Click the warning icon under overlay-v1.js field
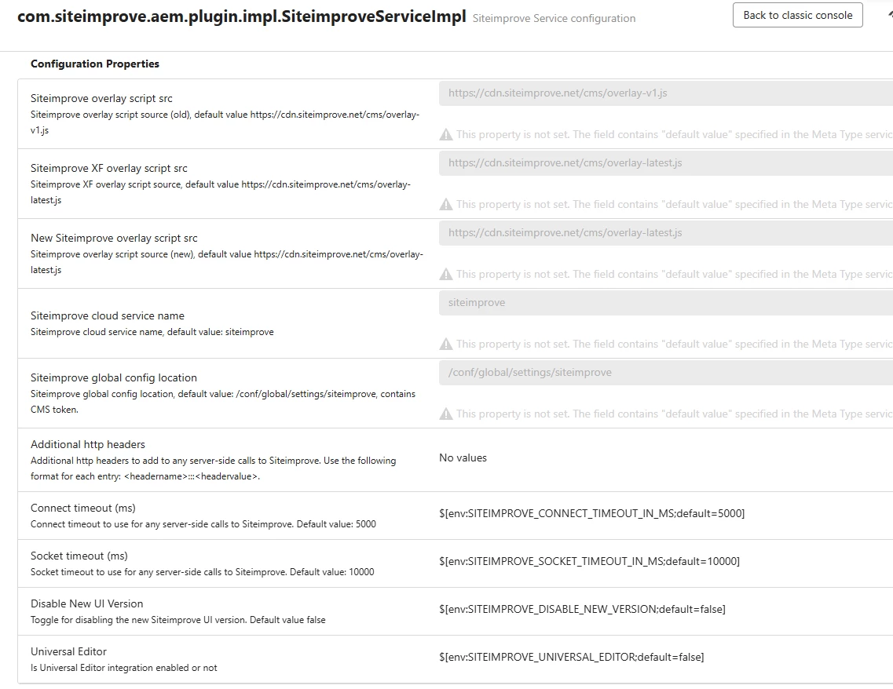The width and height of the screenshot is (893, 689). (446, 135)
